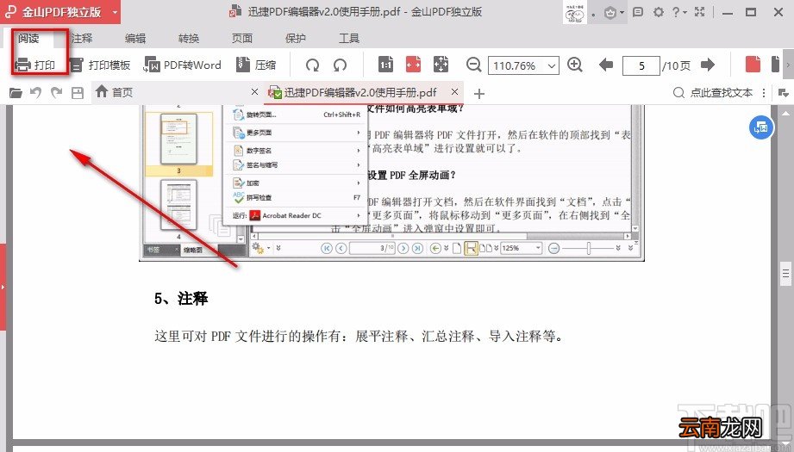Open the panel dropdown icon beside search
The height and width of the screenshot is (452, 794).
783,93
